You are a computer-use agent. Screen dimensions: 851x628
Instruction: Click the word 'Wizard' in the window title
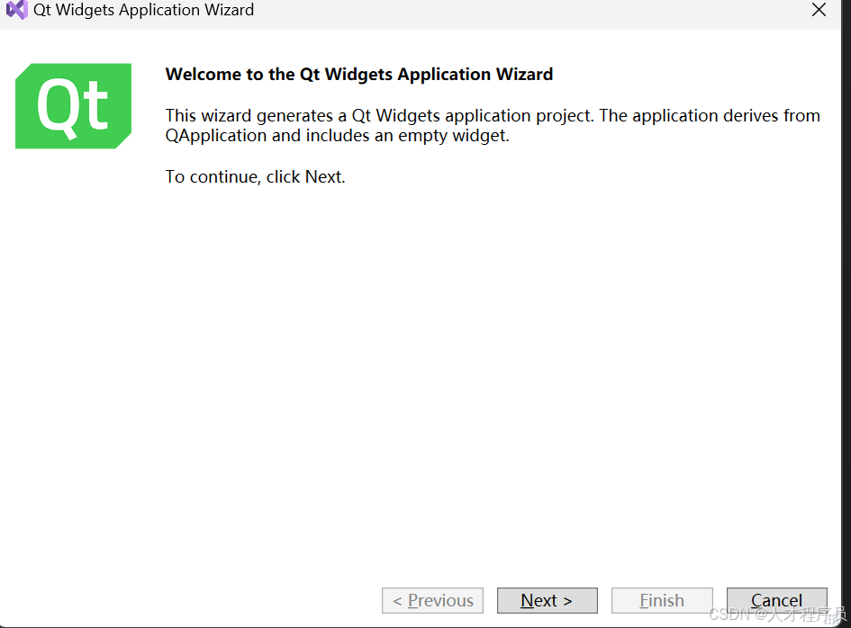point(228,11)
